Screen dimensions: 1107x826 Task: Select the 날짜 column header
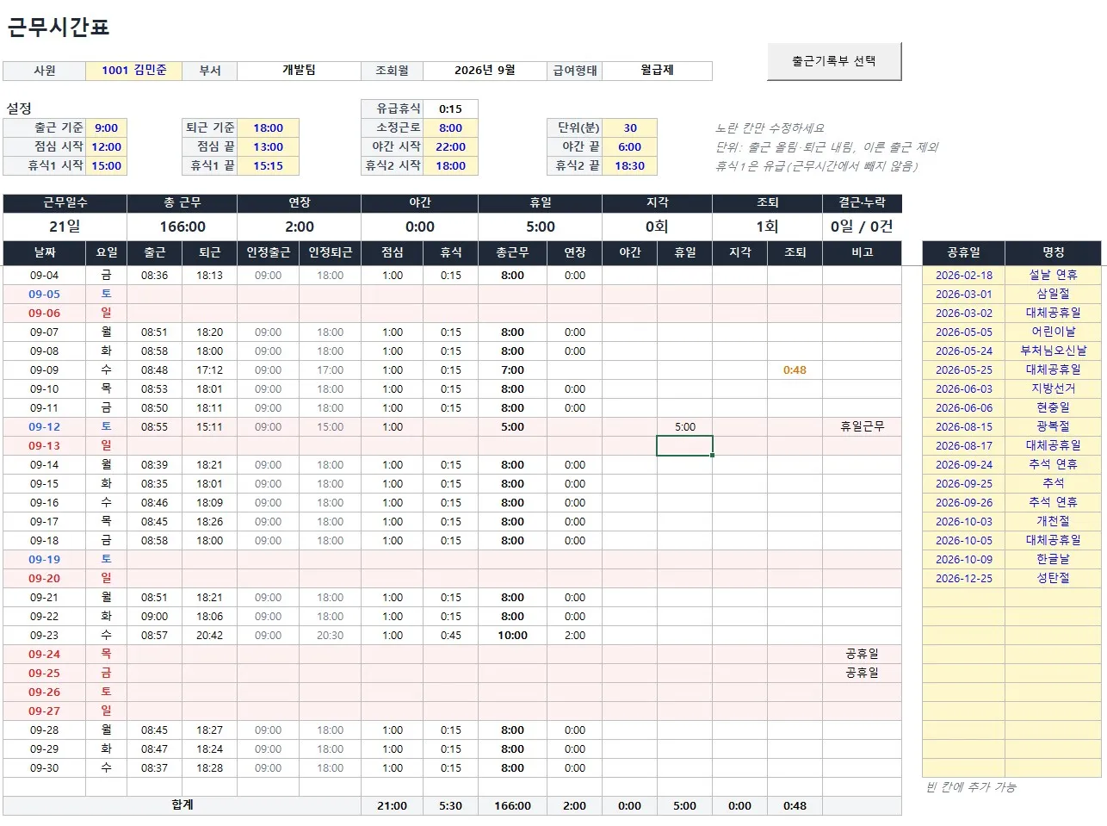45,252
